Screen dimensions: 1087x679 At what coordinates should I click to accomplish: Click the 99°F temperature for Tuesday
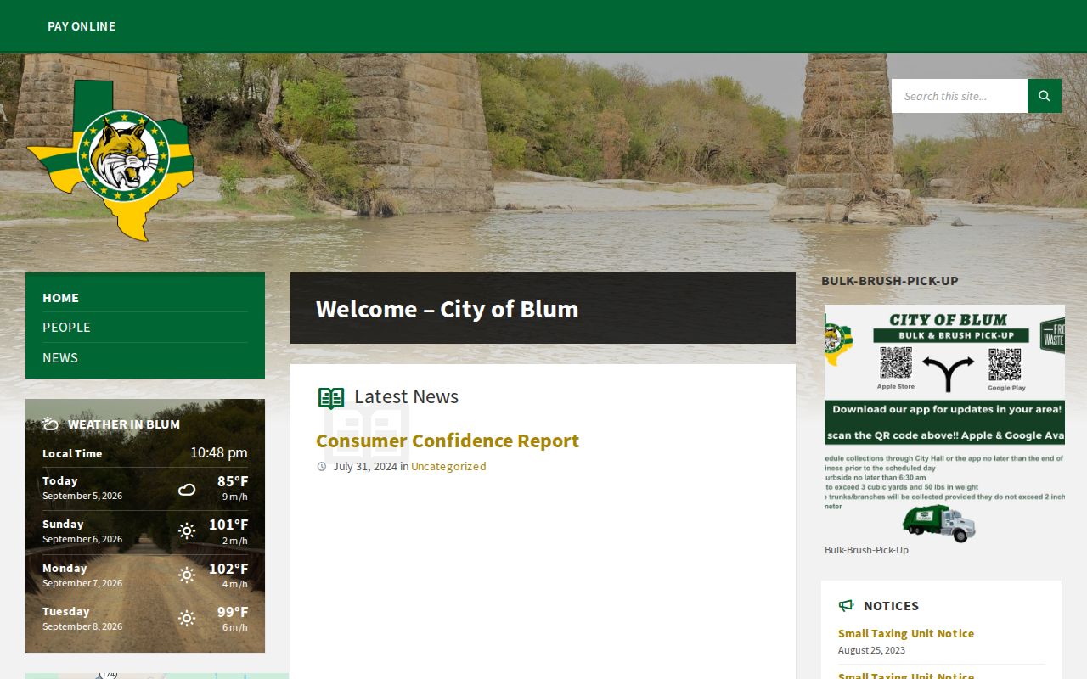click(x=233, y=612)
